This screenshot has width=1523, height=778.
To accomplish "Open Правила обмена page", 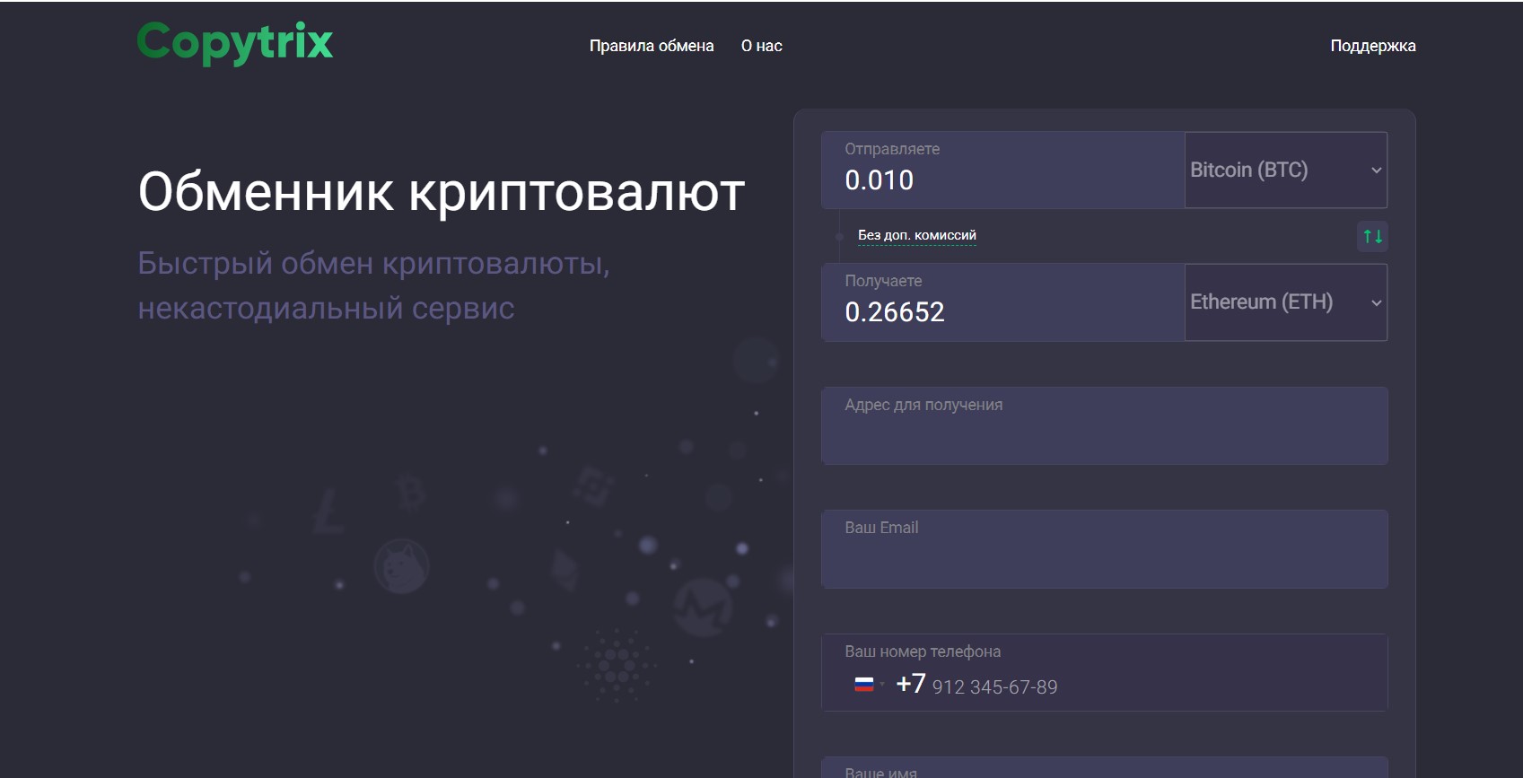I will pos(652,46).
